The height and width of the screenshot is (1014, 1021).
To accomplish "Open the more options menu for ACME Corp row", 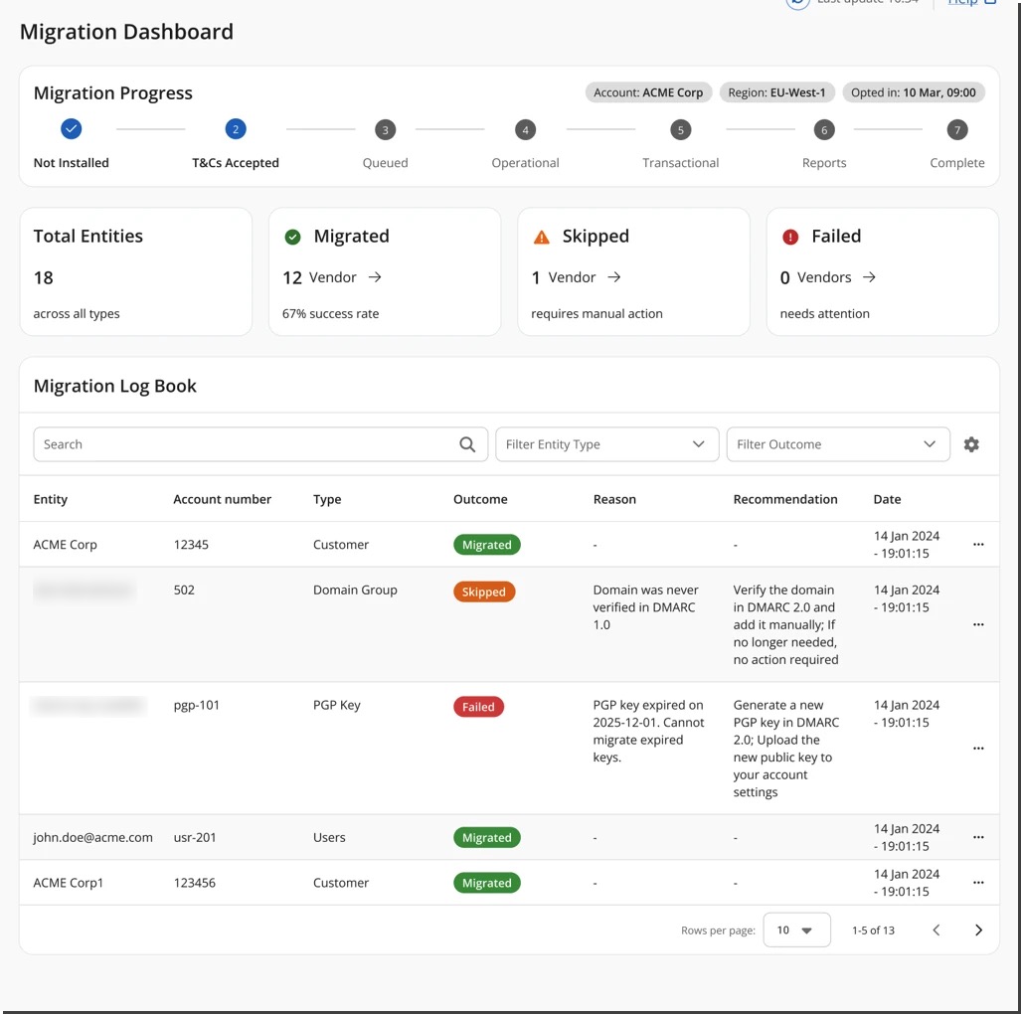I will [978, 545].
